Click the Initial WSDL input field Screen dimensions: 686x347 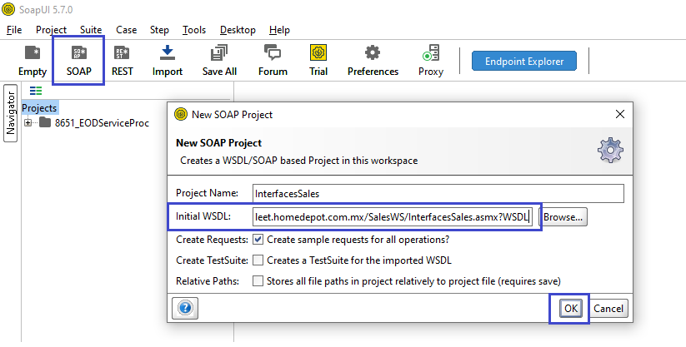point(393,216)
